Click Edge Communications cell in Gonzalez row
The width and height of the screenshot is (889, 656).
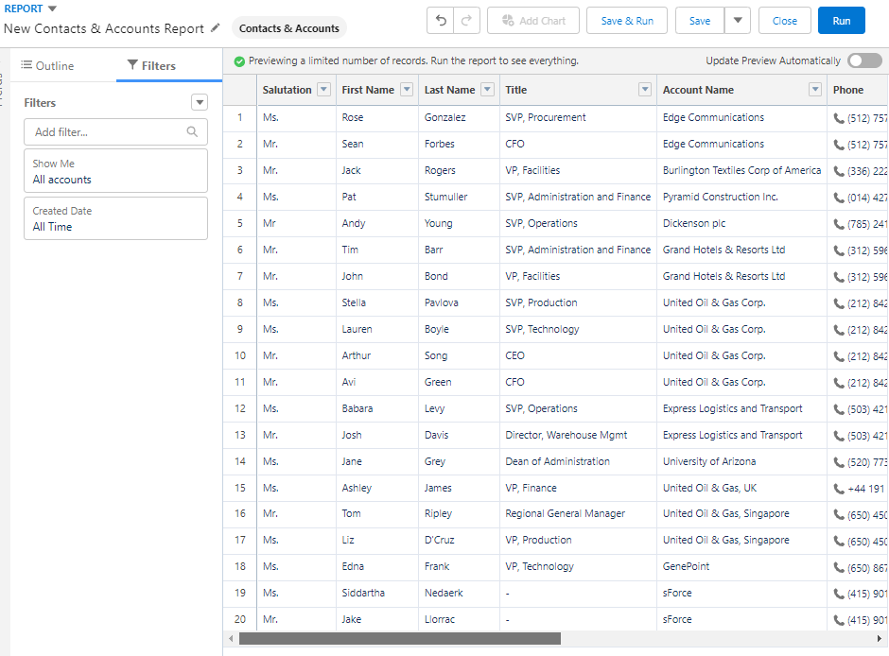point(741,117)
